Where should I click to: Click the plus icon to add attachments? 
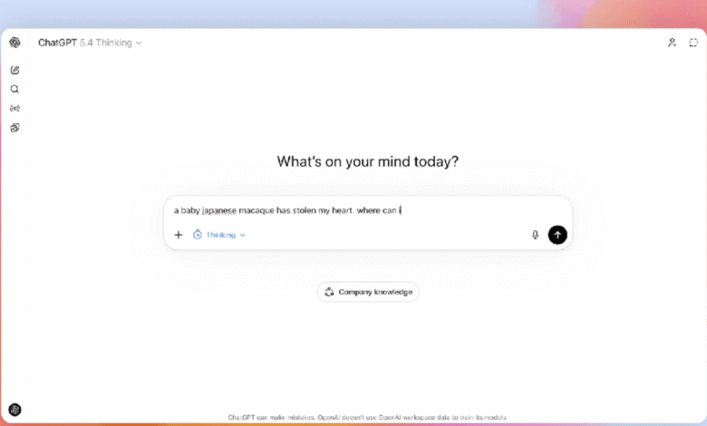click(x=179, y=235)
